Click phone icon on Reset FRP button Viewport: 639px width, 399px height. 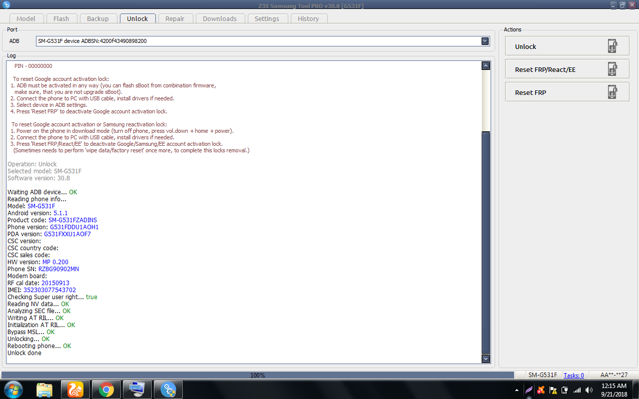[x=613, y=92]
